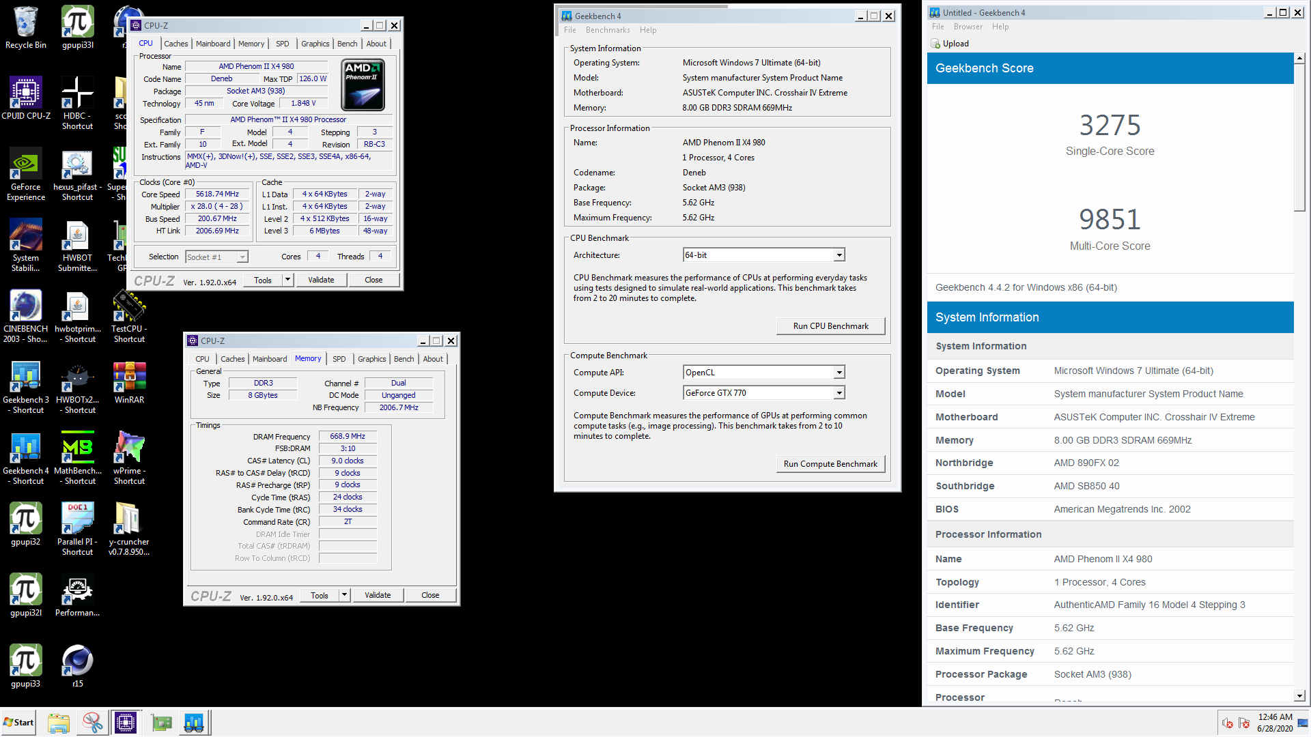Click scroll down arrow in Geekbench results
1311x737 pixels.
click(x=1299, y=696)
